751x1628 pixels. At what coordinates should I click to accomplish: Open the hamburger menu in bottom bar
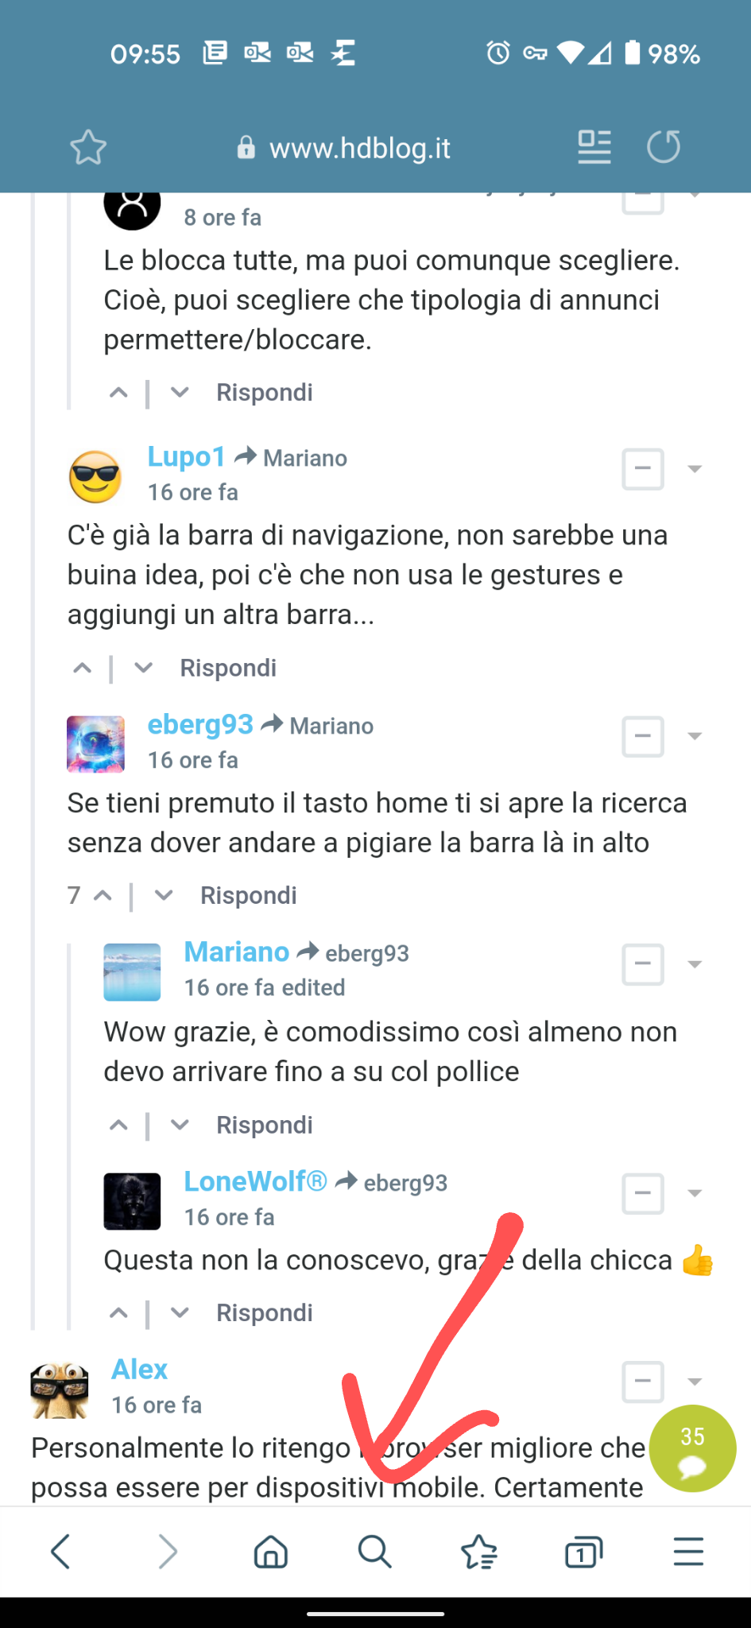[x=688, y=1551]
